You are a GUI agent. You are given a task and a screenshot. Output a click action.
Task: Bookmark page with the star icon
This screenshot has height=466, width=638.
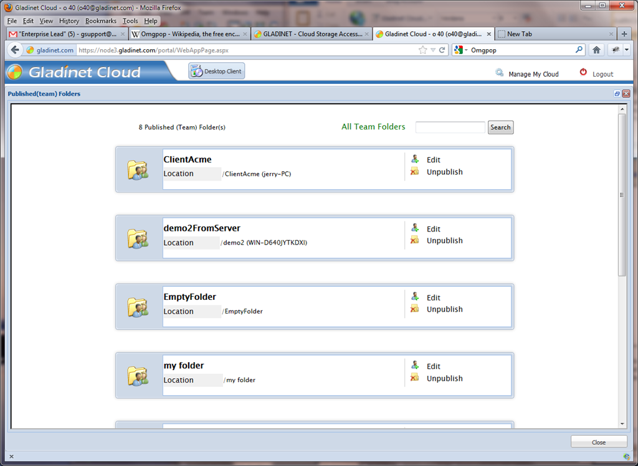423,50
